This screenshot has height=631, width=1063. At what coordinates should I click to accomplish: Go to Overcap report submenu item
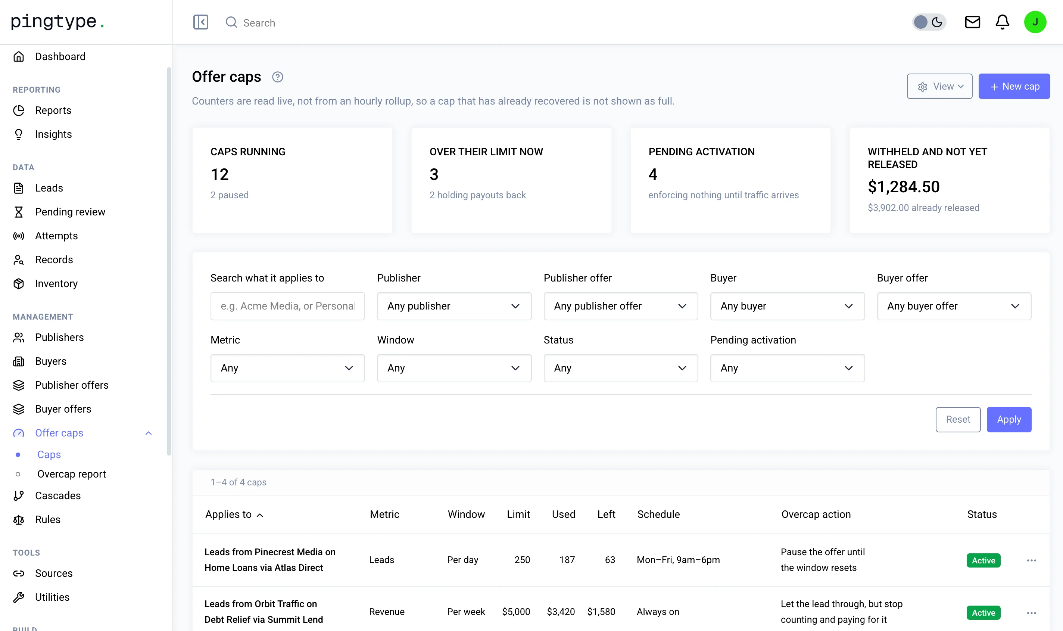71,474
